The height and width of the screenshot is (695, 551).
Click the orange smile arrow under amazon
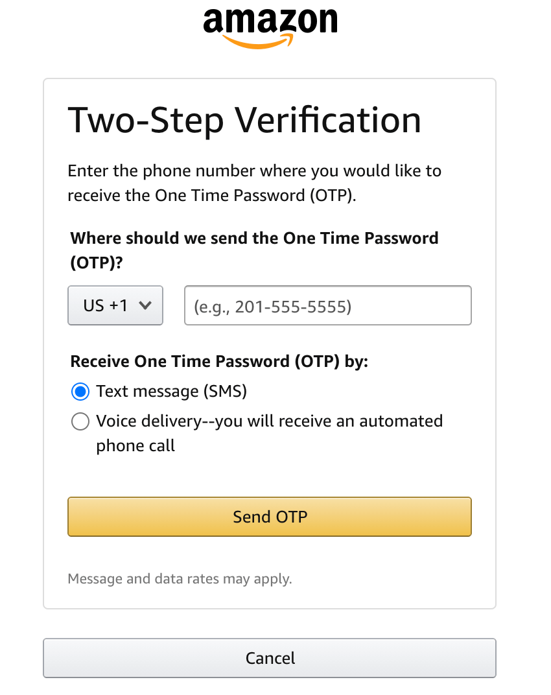click(257, 41)
